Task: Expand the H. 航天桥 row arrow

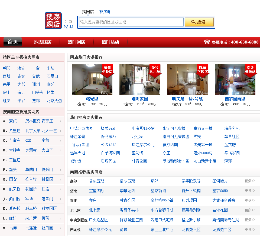Action: tap(61, 189)
